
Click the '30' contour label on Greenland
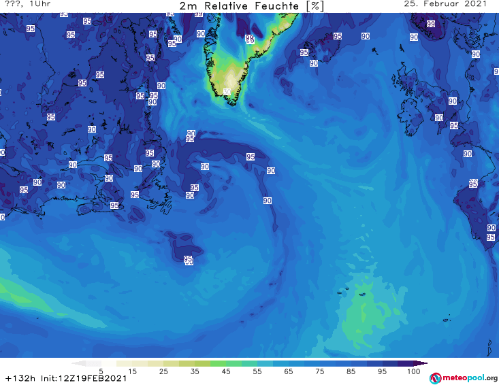227,92
